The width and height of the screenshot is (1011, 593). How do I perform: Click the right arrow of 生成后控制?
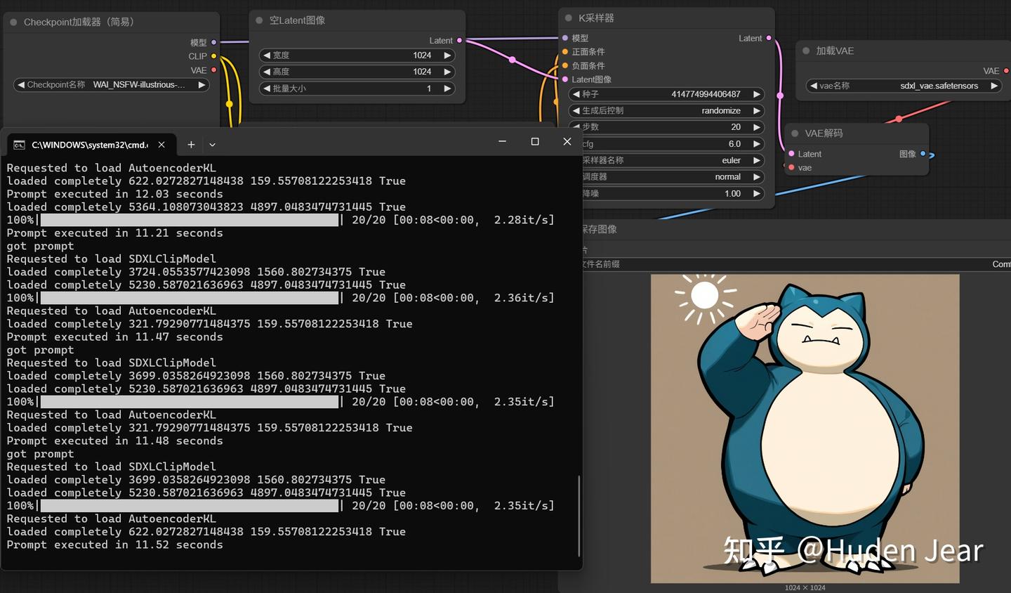757,110
